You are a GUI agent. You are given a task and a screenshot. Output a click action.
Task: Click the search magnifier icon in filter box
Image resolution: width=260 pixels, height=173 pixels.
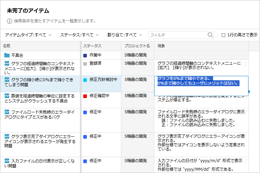click(x=210, y=35)
